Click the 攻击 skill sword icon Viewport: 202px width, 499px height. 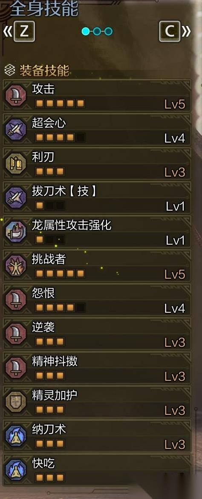click(16, 95)
